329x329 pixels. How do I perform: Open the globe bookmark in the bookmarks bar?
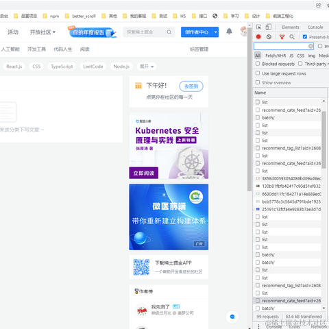point(215,16)
